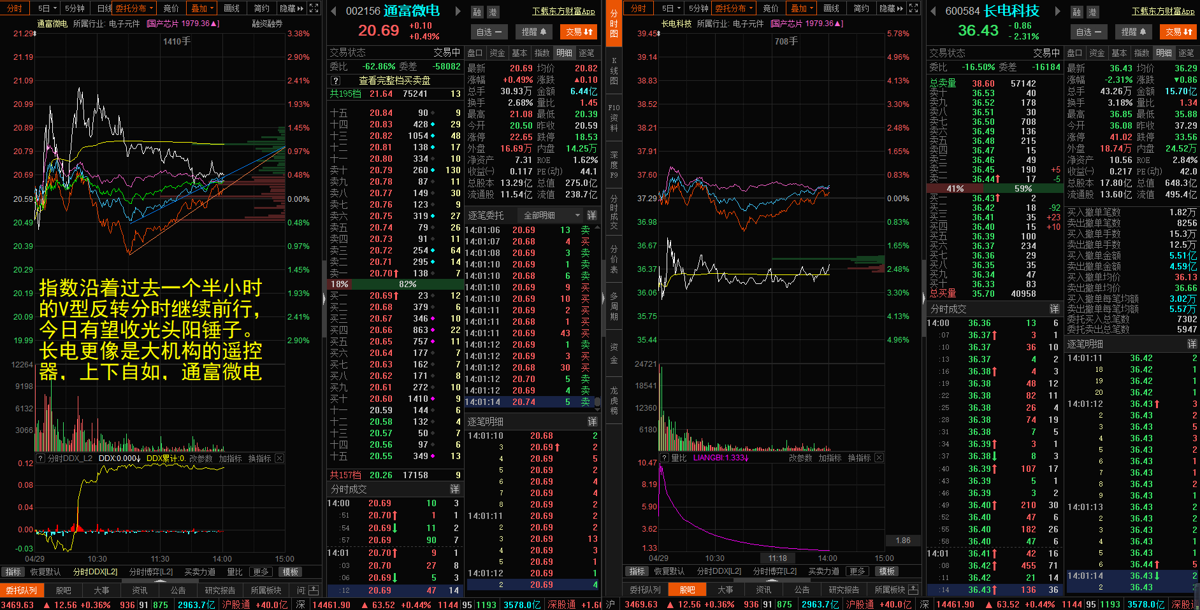
Task: Close the 量比 LIANGBI indicator pane
Action: coord(879,457)
